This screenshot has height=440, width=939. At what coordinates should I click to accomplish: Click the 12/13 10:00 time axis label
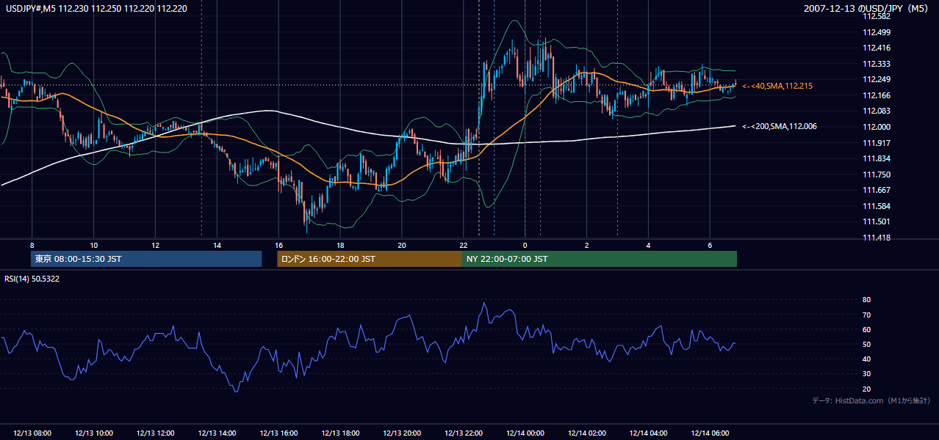click(x=94, y=433)
